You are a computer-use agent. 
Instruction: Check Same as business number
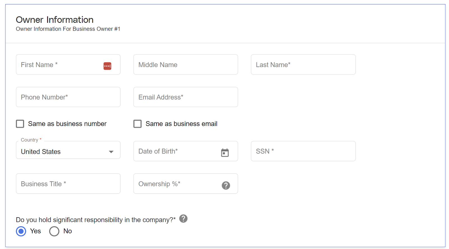(x=20, y=124)
